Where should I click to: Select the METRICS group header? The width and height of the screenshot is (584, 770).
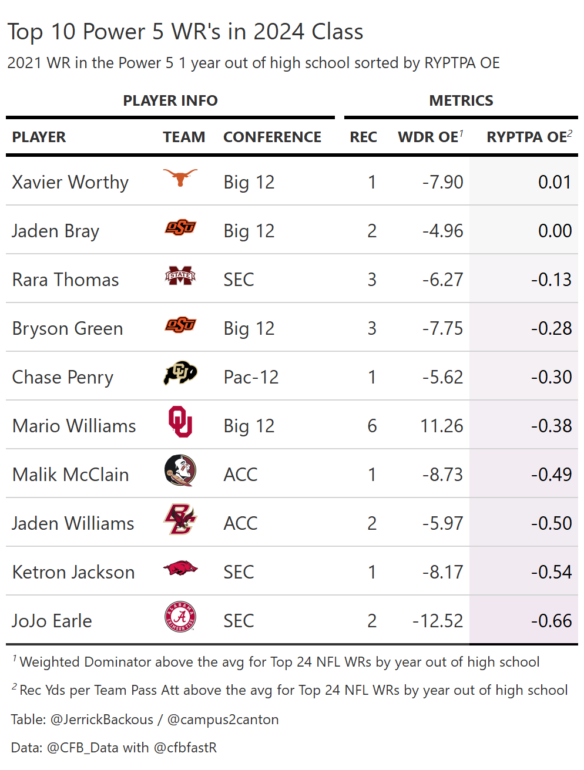(x=461, y=101)
